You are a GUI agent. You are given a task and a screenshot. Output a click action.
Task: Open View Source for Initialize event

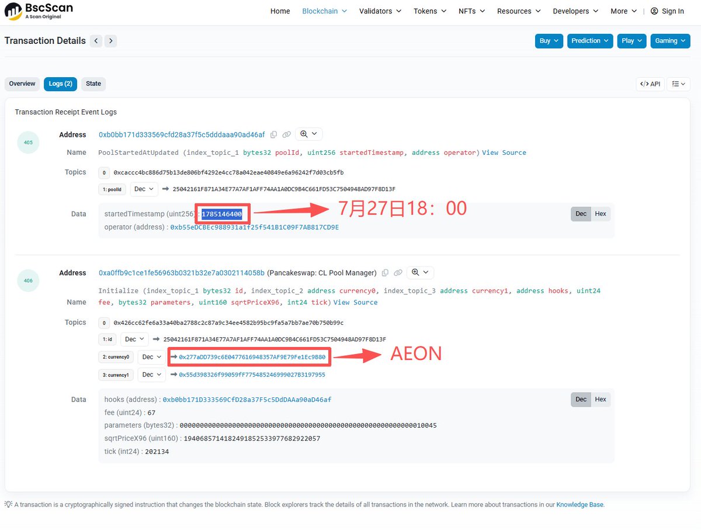point(356,303)
